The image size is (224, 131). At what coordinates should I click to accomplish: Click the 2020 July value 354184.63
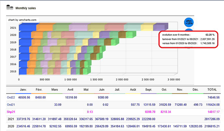[x=117, y=126]
